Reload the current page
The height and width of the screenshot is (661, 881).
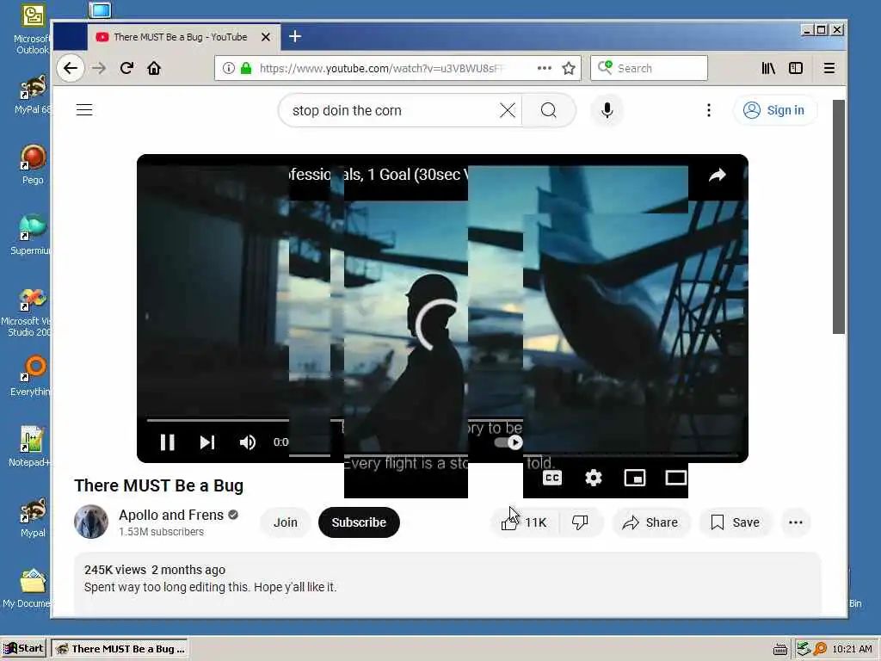click(x=127, y=69)
